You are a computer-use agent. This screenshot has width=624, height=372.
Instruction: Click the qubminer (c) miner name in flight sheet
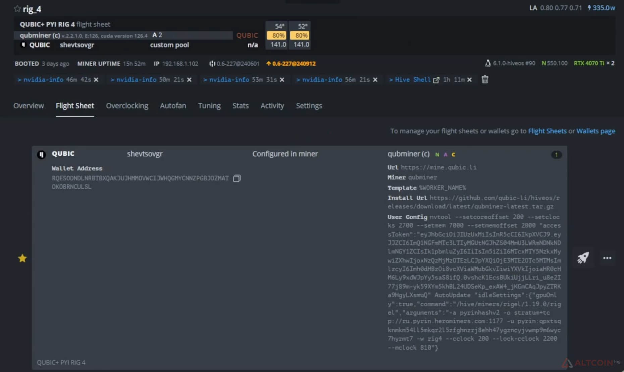tap(408, 154)
